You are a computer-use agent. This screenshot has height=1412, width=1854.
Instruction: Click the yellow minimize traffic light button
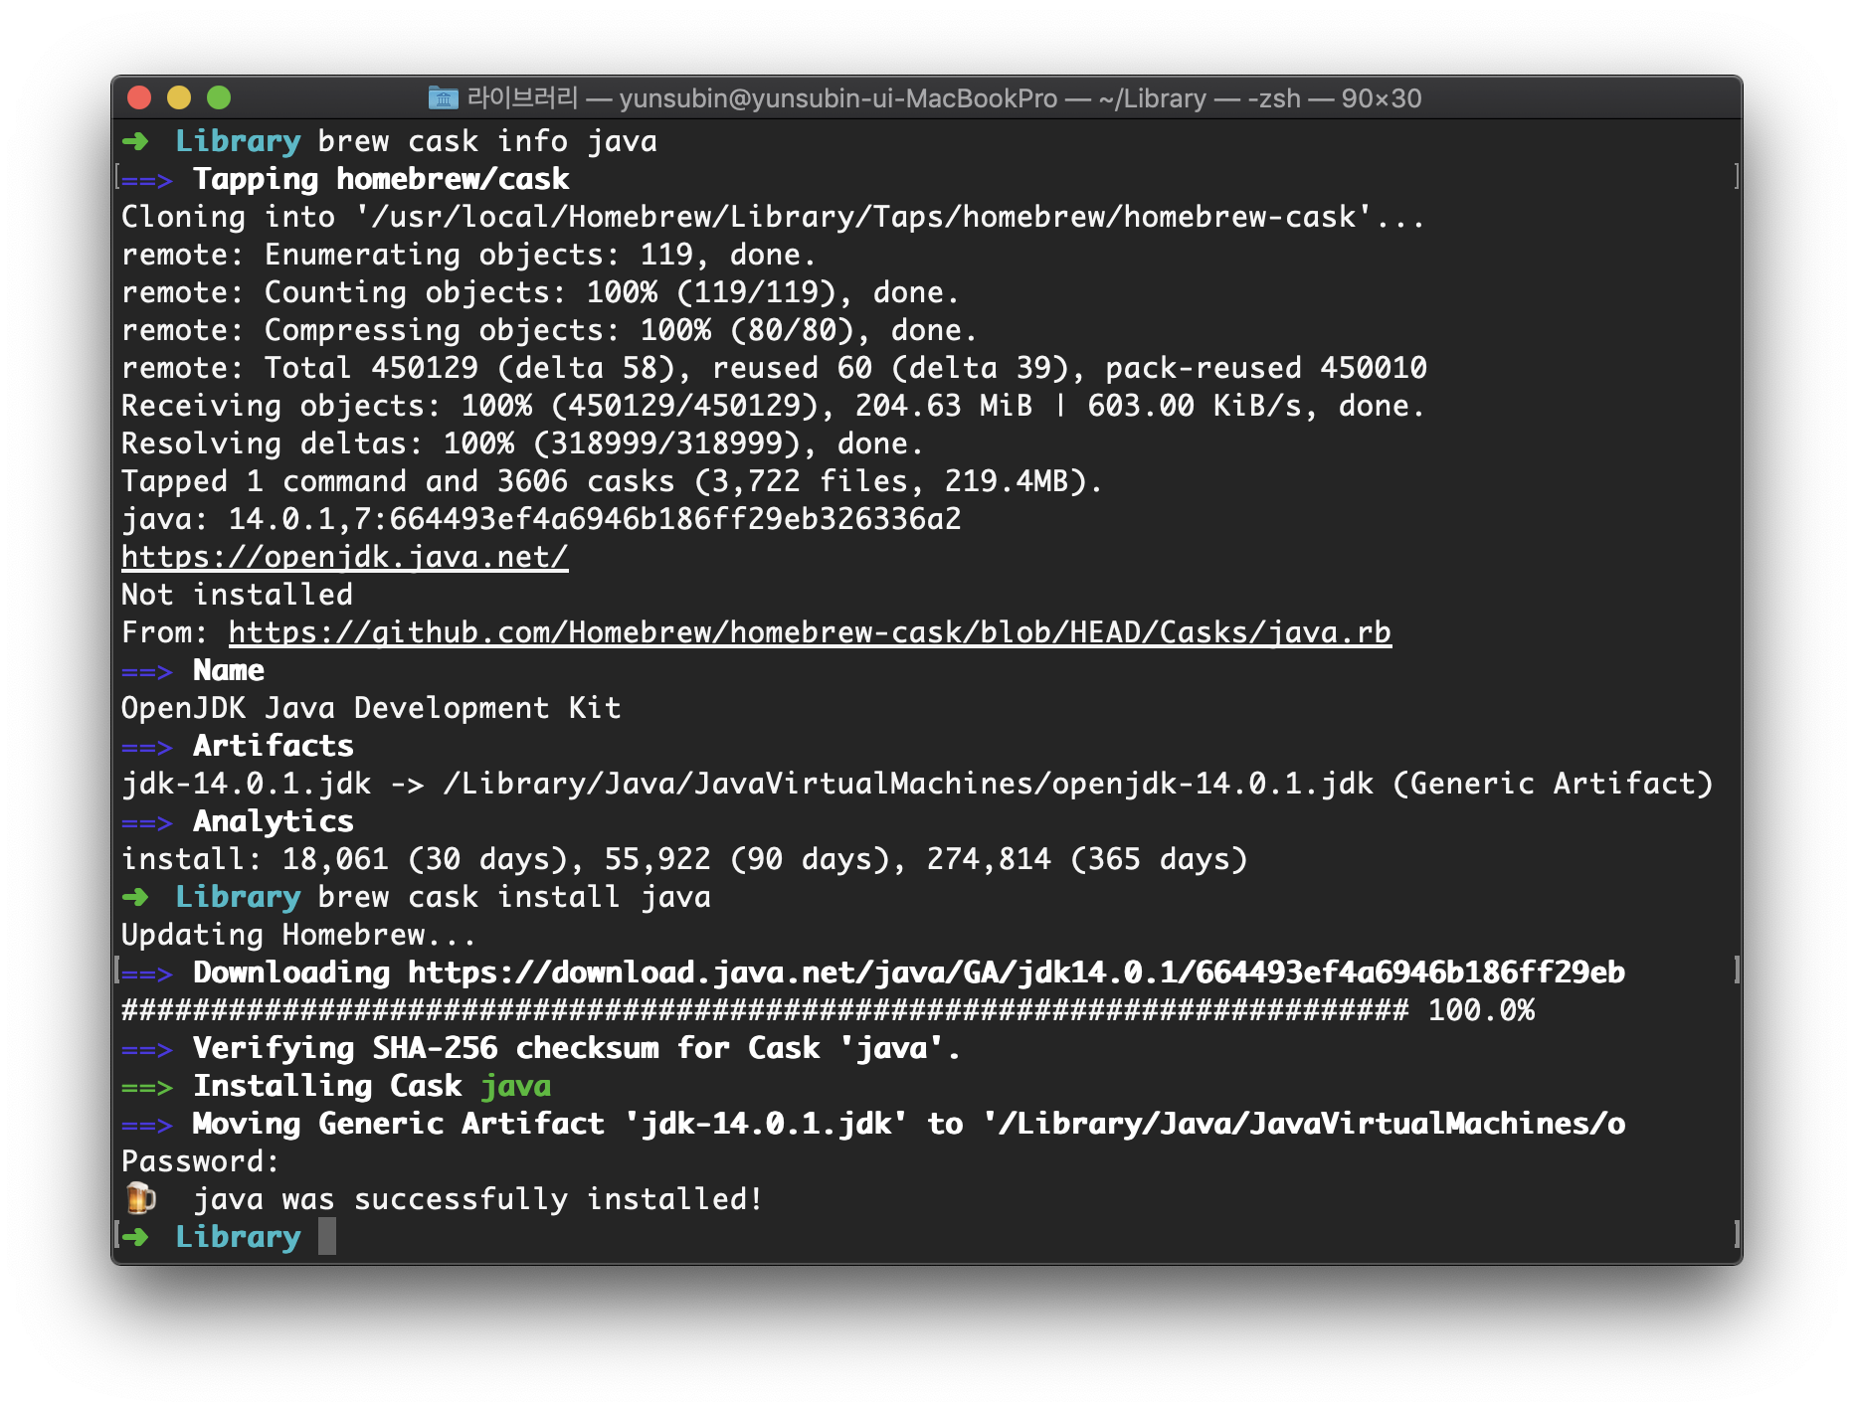(x=179, y=98)
